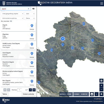Open the Status dropdown
This screenshot has height=104, width=104.
30,18
